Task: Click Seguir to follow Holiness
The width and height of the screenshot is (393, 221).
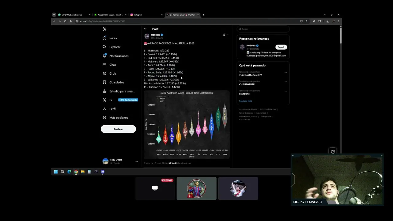Action: (x=281, y=47)
